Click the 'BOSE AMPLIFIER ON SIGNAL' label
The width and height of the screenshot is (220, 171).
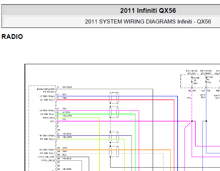46,90
